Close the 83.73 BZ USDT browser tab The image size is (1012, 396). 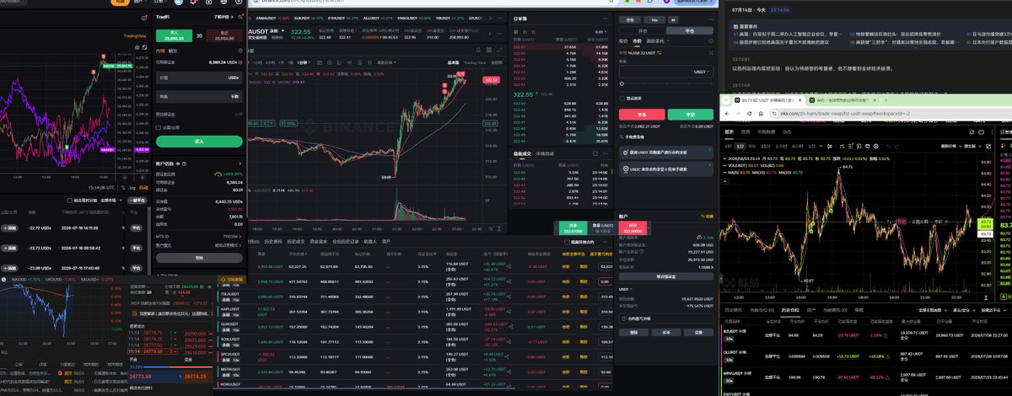pos(800,99)
